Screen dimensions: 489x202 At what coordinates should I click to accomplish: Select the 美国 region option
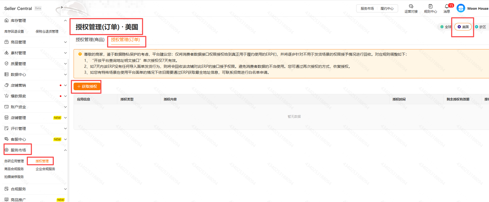point(463,27)
